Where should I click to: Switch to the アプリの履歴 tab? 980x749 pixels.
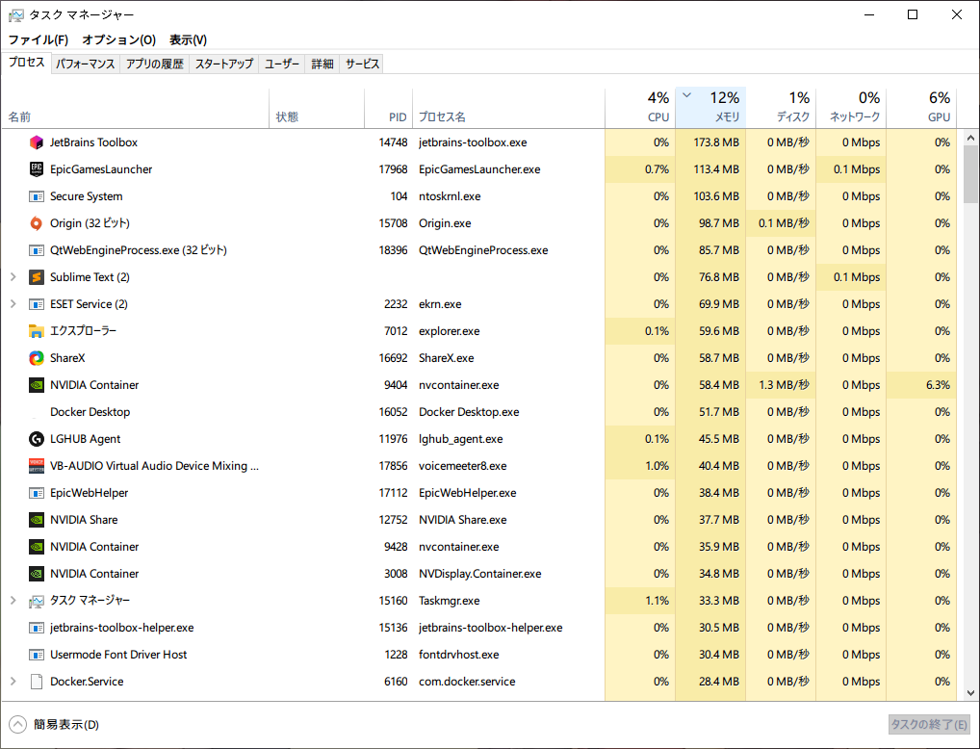[154, 64]
